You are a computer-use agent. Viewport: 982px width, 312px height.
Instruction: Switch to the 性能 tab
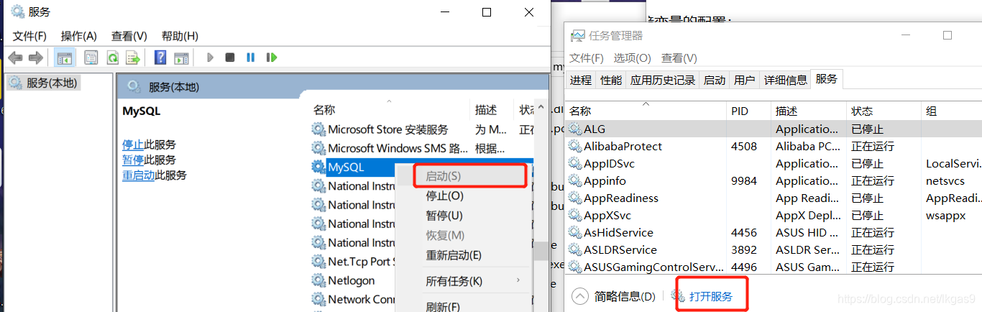611,80
